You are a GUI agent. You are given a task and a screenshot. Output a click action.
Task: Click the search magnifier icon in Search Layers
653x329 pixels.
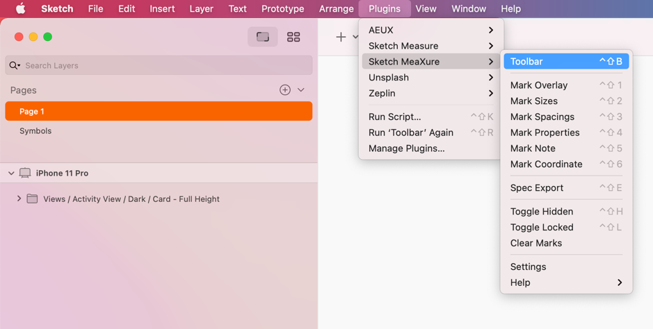tap(15, 66)
